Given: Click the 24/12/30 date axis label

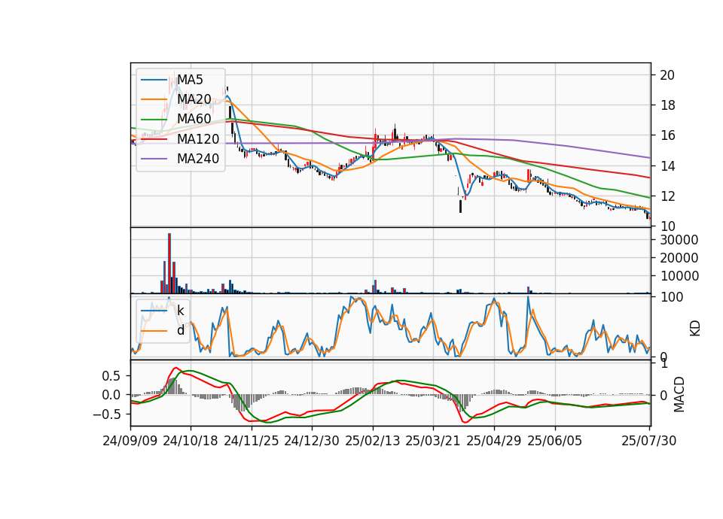Looking at the screenshot, I should (x=312, y=441).
